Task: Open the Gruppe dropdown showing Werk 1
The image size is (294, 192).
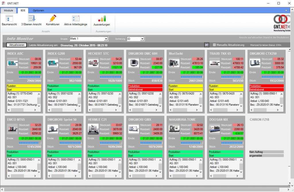Action: coord(89,39)
